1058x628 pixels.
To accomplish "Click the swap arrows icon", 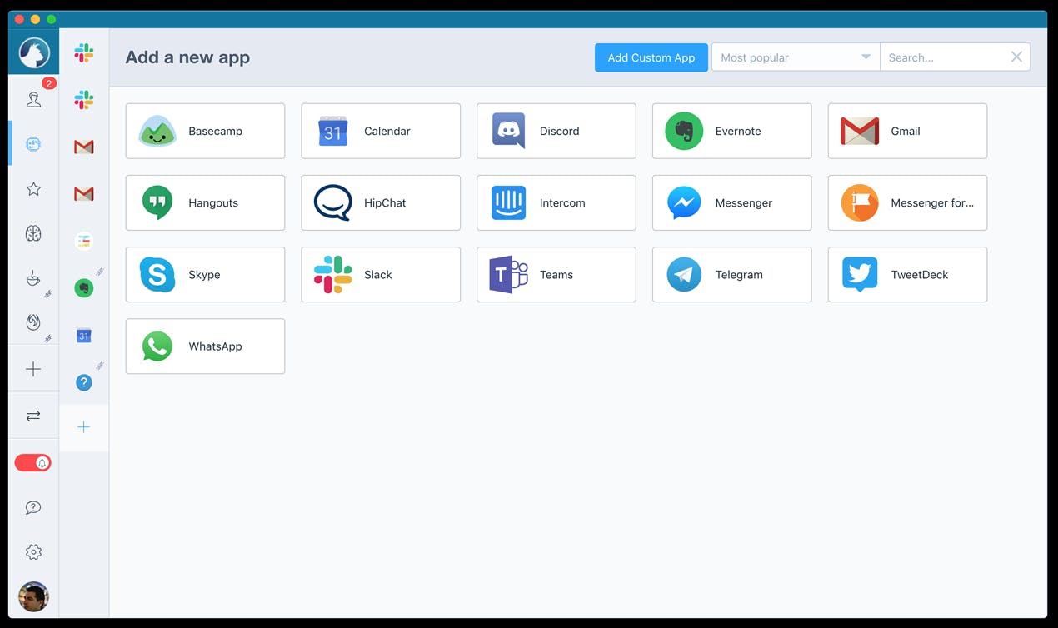I will 33,416.
